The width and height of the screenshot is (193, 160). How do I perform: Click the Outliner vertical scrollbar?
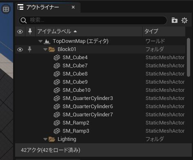click(189, 58)
